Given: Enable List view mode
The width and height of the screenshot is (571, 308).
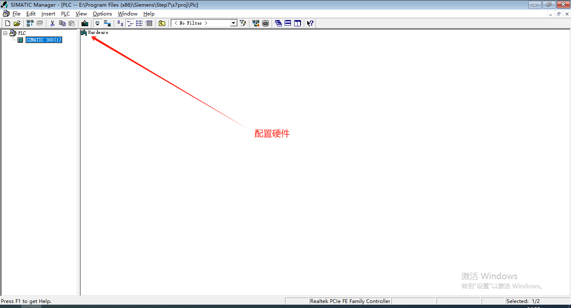Looking at the screenshot, I should coord(139,23).
